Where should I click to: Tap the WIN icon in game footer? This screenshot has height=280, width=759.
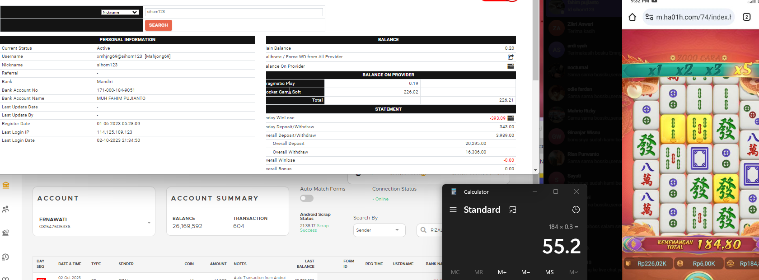tap(730, 263)
